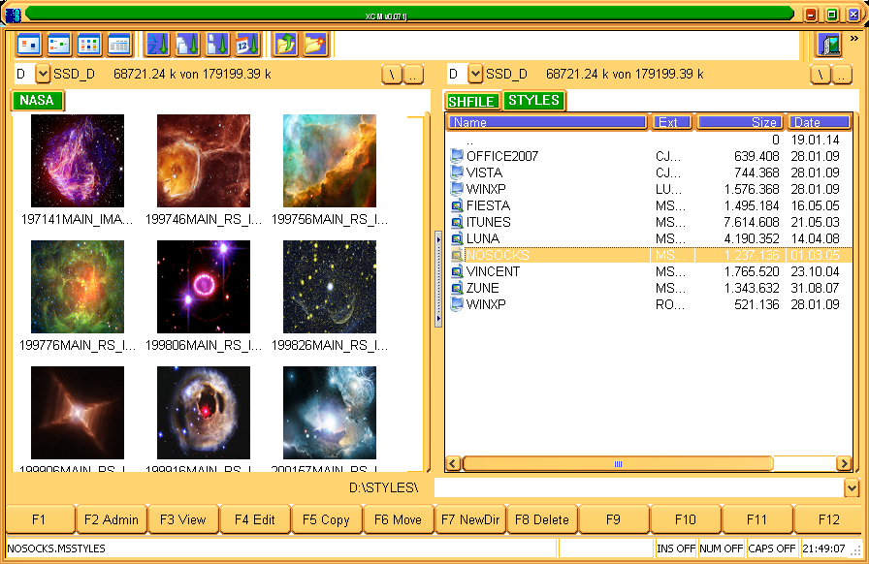Select the NASA tab
869x564 pixels.
pyautogui.click(x=37, y=101)
